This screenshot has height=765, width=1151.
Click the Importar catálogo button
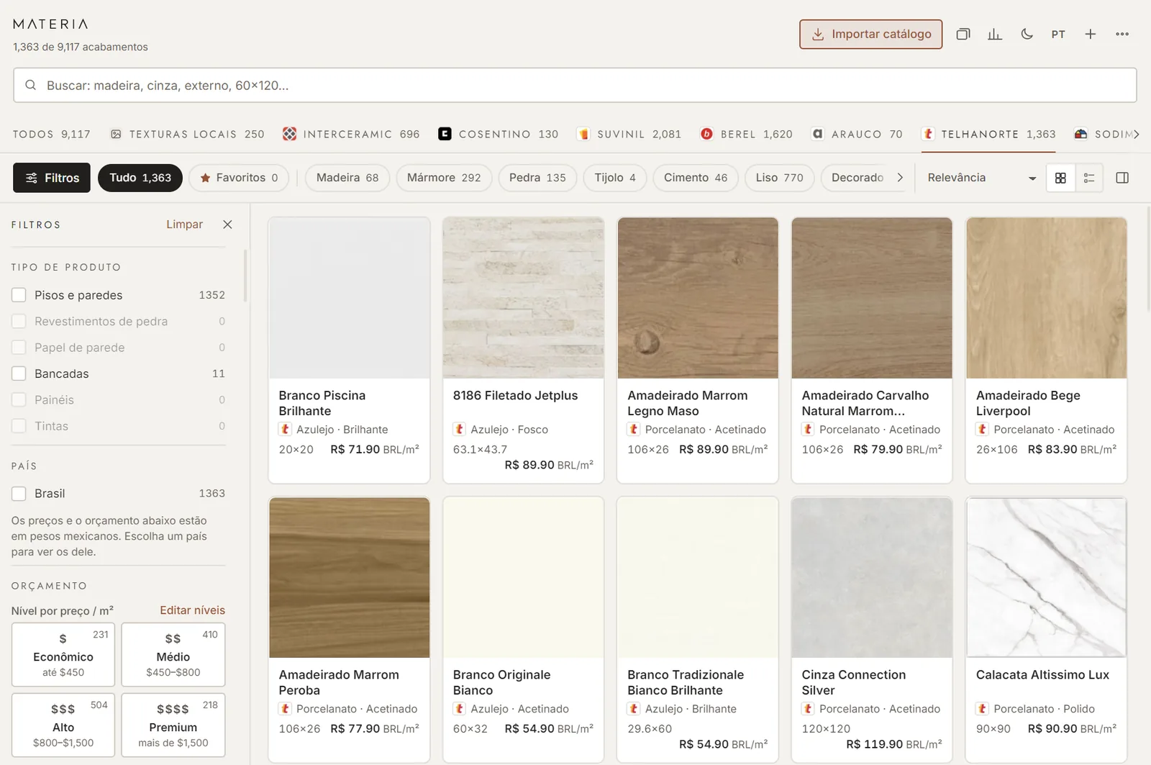pos(870,34)
